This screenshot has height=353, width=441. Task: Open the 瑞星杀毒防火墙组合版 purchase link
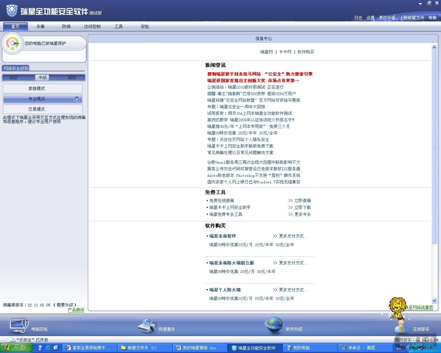232,263
